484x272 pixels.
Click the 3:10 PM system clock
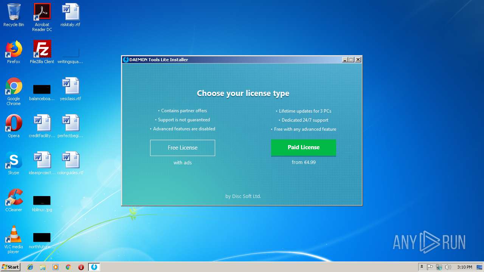coord(464,267)
